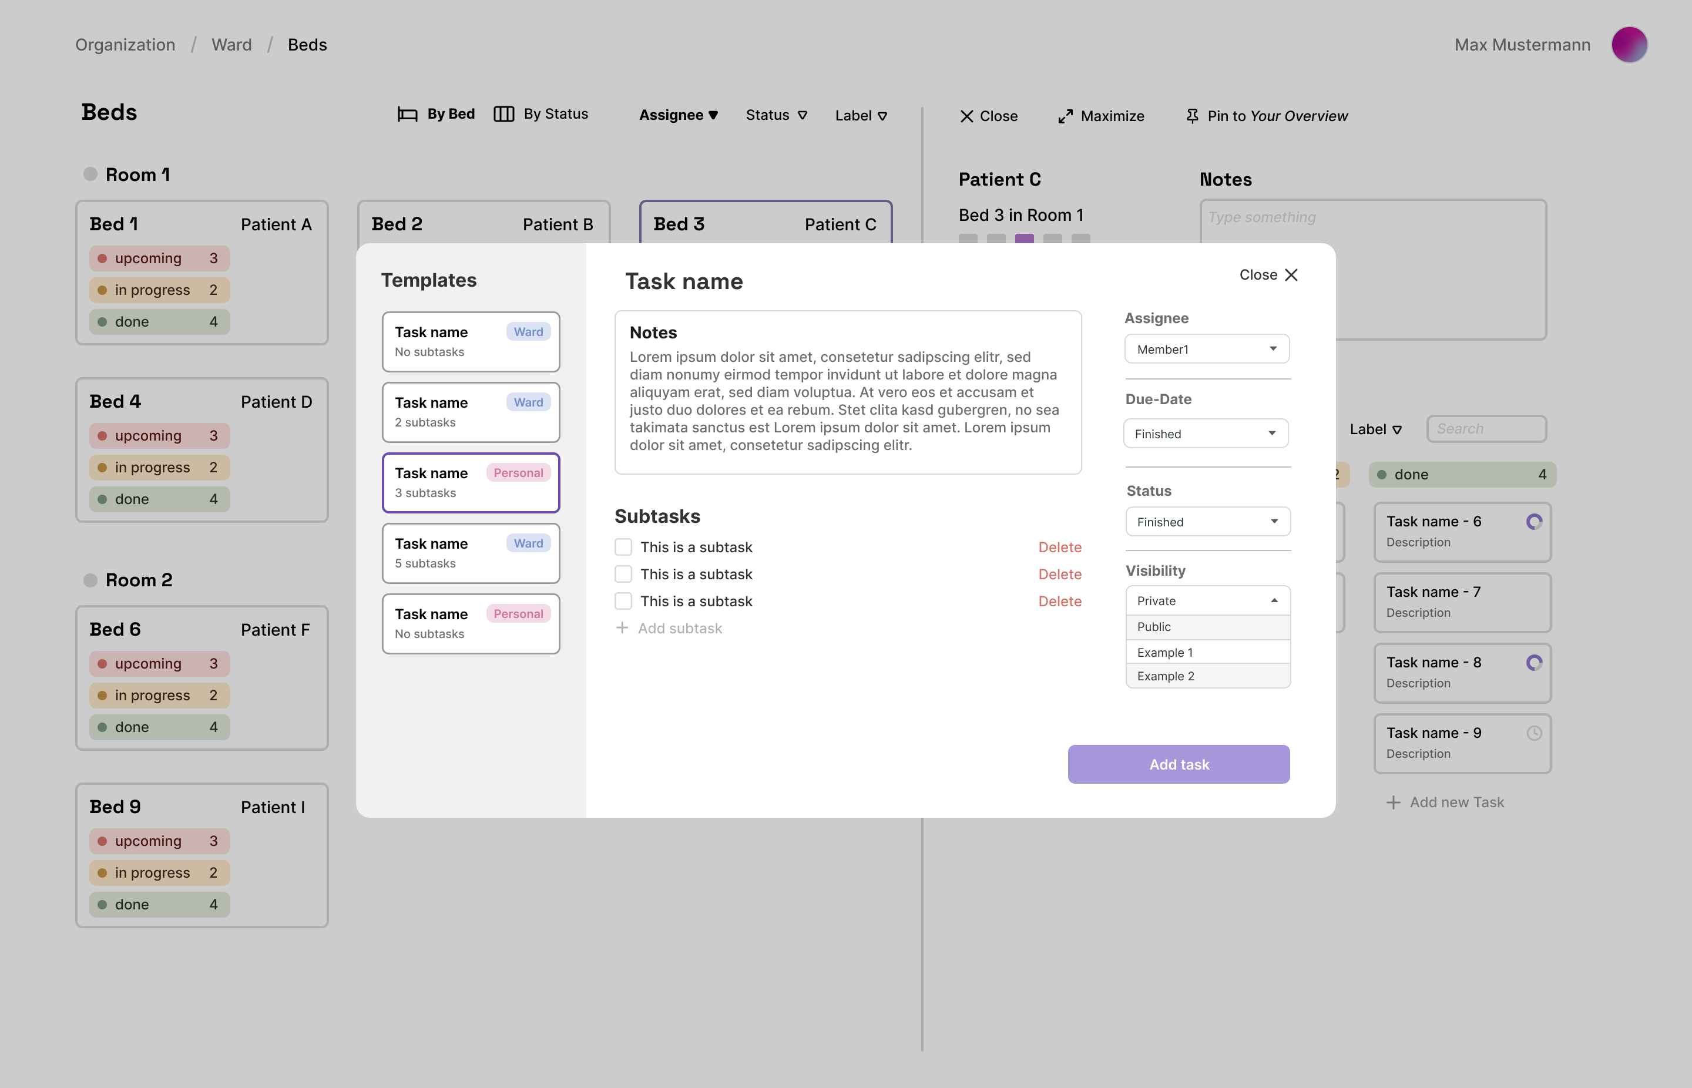Viewport: 1692px width, 1088px height.
Task: Pin the Patient C panel to Your Overview
Action: click(x=1265, y=115)
